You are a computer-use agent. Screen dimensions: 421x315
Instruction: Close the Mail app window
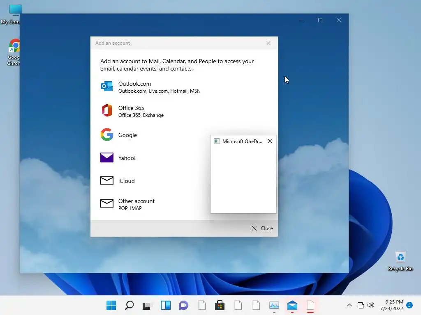click(x=339, y=20)
